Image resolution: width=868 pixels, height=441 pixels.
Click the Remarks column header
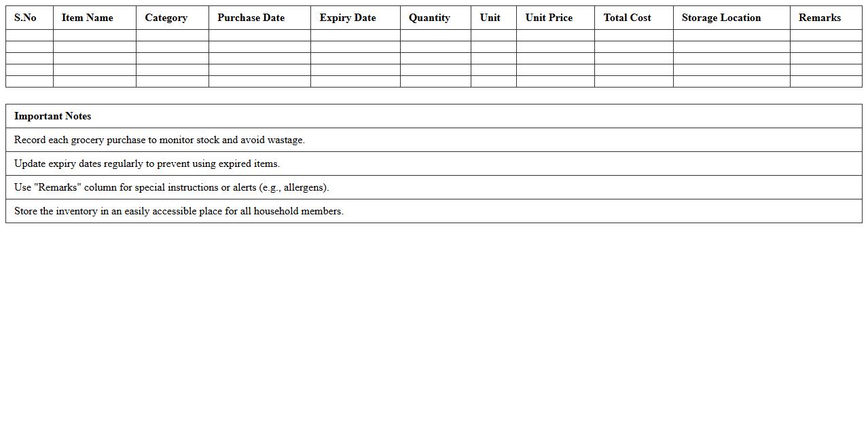coord(819,18)
